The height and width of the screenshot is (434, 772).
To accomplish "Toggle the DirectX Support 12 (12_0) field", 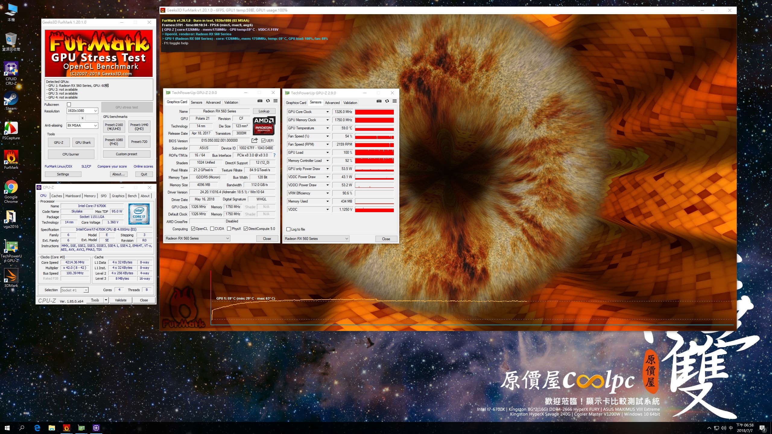I will (x=262, y=163).
